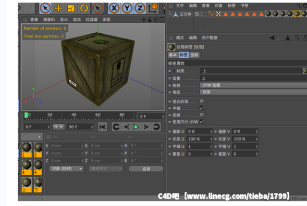Select material thumbnail 下
307x206 pixels.
38,185
